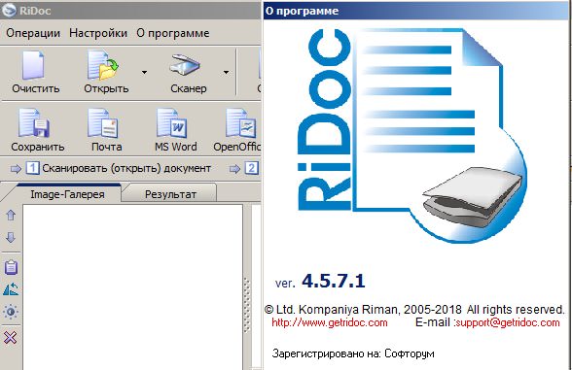Open the О программе menu
The image size is (572, 370).
173,33
